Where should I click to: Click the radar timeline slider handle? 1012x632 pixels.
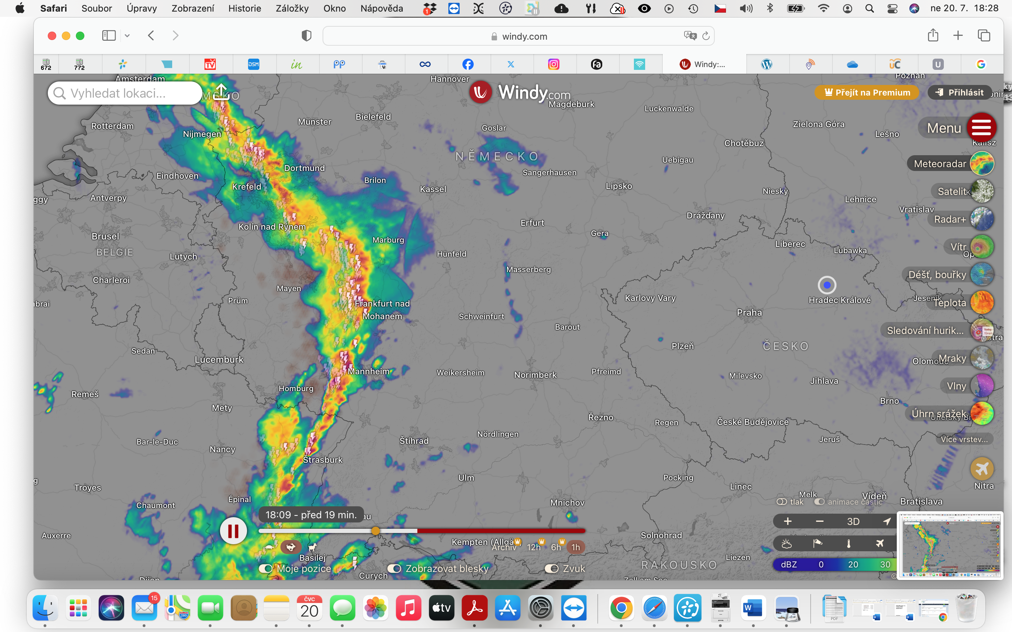pyautogui.click(x=376, y=531)
